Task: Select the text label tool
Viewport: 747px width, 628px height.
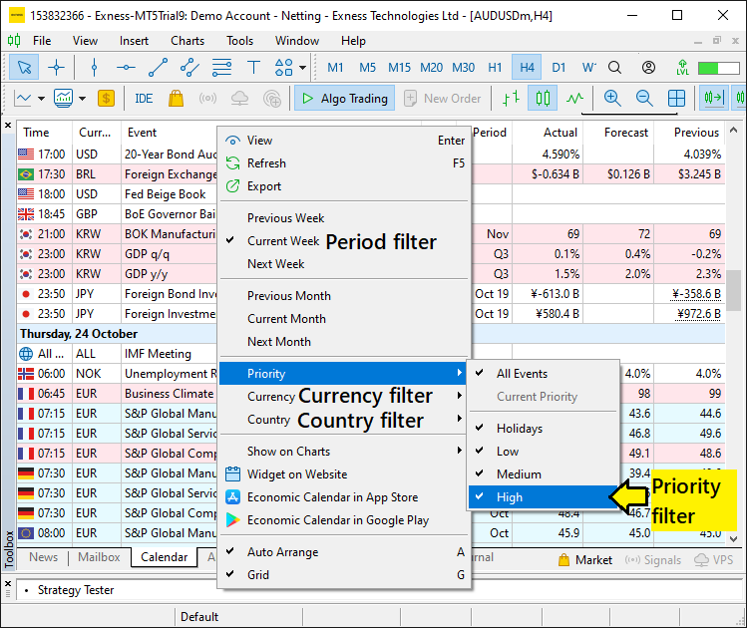Action: [253, 68]
